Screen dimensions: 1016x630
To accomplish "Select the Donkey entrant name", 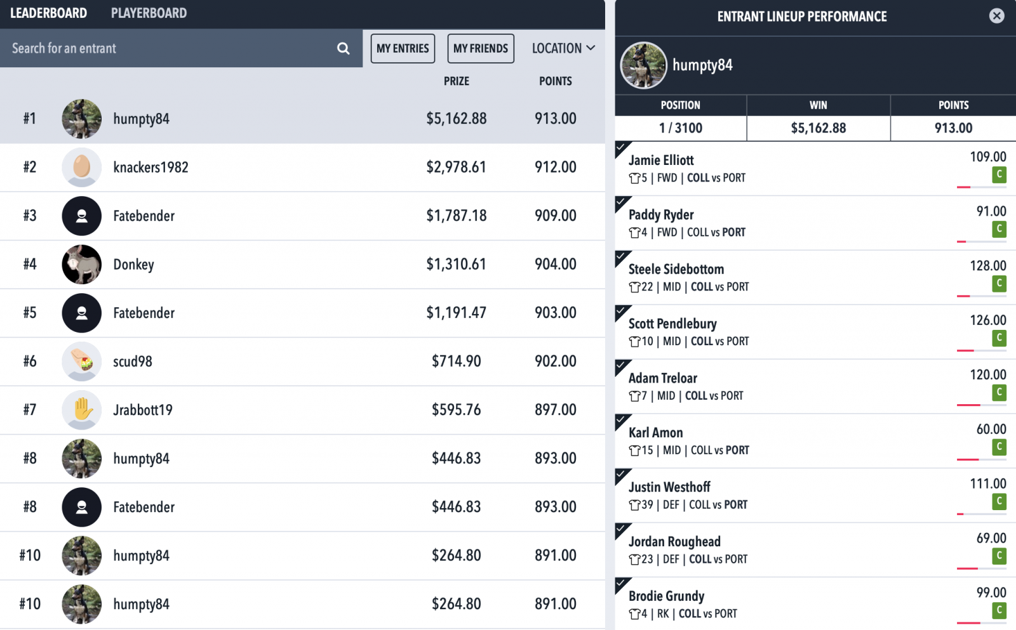I will [x=133, y=265].
